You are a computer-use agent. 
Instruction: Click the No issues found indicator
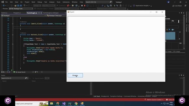tap(19, 72)
